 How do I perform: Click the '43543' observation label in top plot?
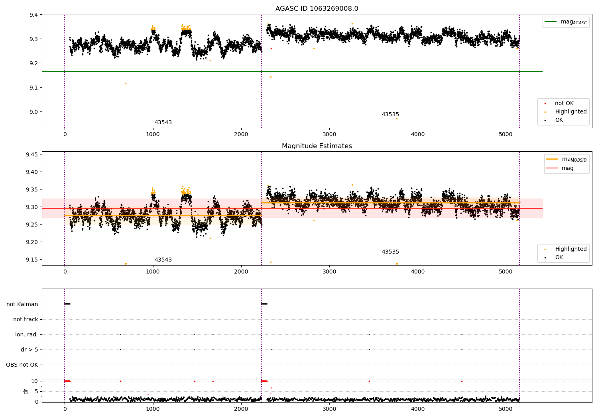(x=163, y=123)
